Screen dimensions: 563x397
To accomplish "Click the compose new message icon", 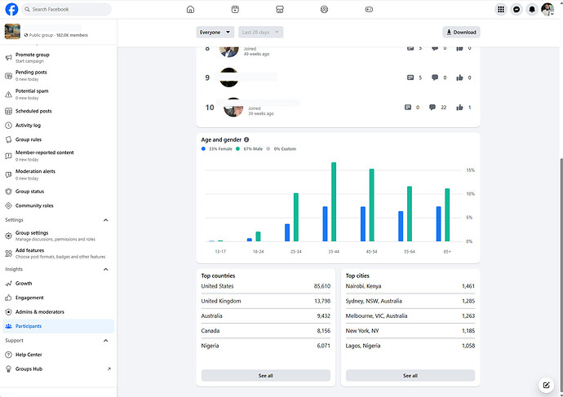I will pyautogui.click(x=546, y=385).
